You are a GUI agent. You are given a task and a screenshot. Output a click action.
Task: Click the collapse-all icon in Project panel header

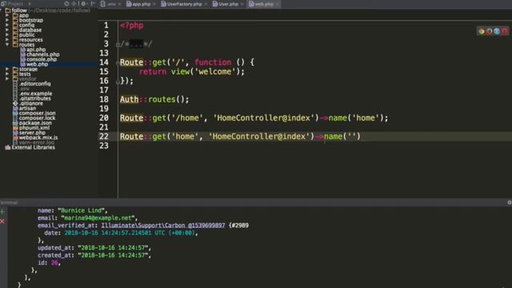tap(74, 4)
